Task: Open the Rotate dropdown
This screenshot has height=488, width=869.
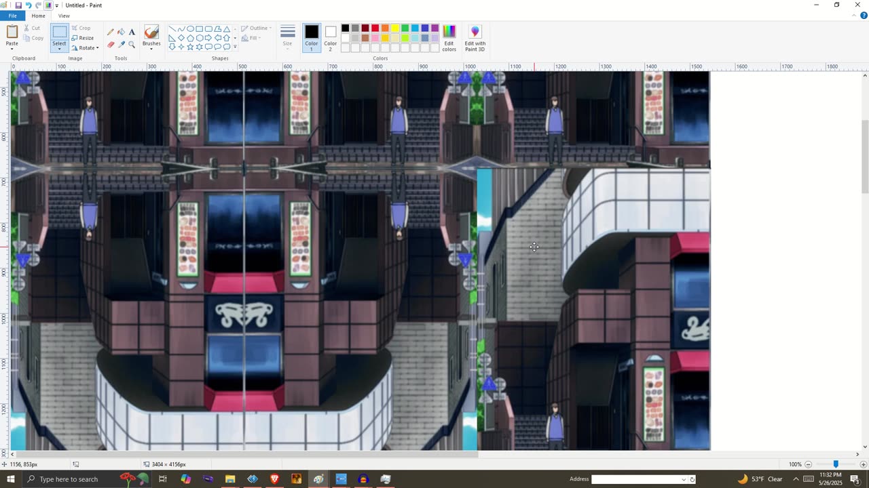Action: (x=85, y=47)
